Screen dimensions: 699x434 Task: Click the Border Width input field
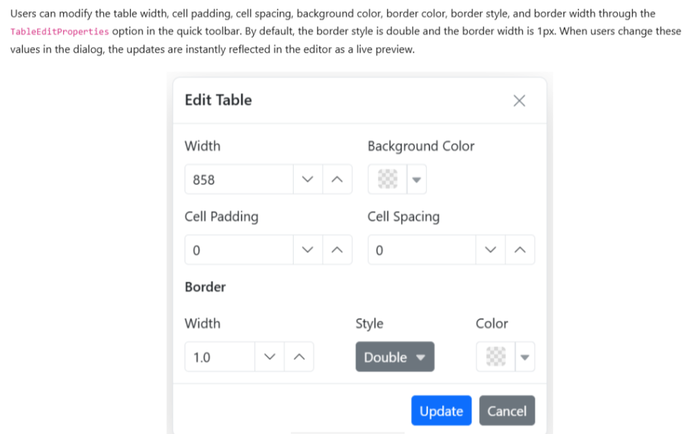[x=220, y=357]
